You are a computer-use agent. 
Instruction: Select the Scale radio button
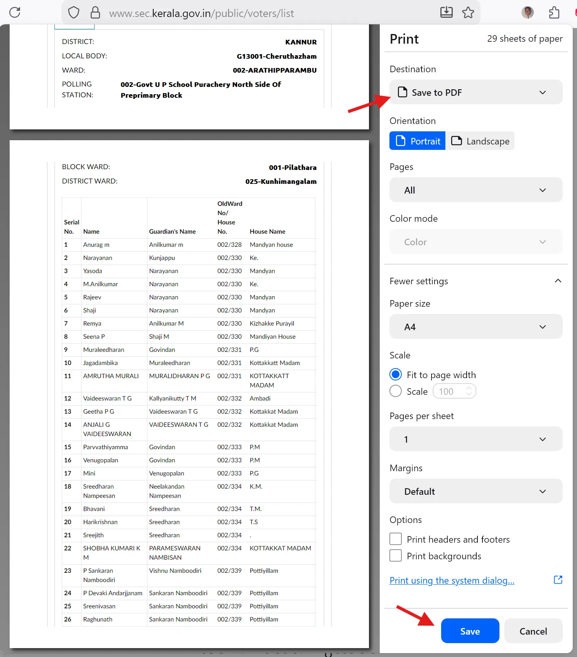point(396,391)
